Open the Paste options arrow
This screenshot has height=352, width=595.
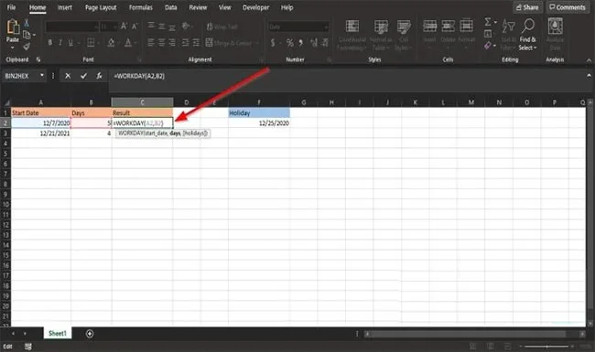coord(12,48)
